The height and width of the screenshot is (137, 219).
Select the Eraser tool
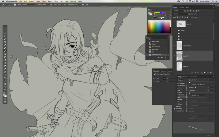pos(5,60)
